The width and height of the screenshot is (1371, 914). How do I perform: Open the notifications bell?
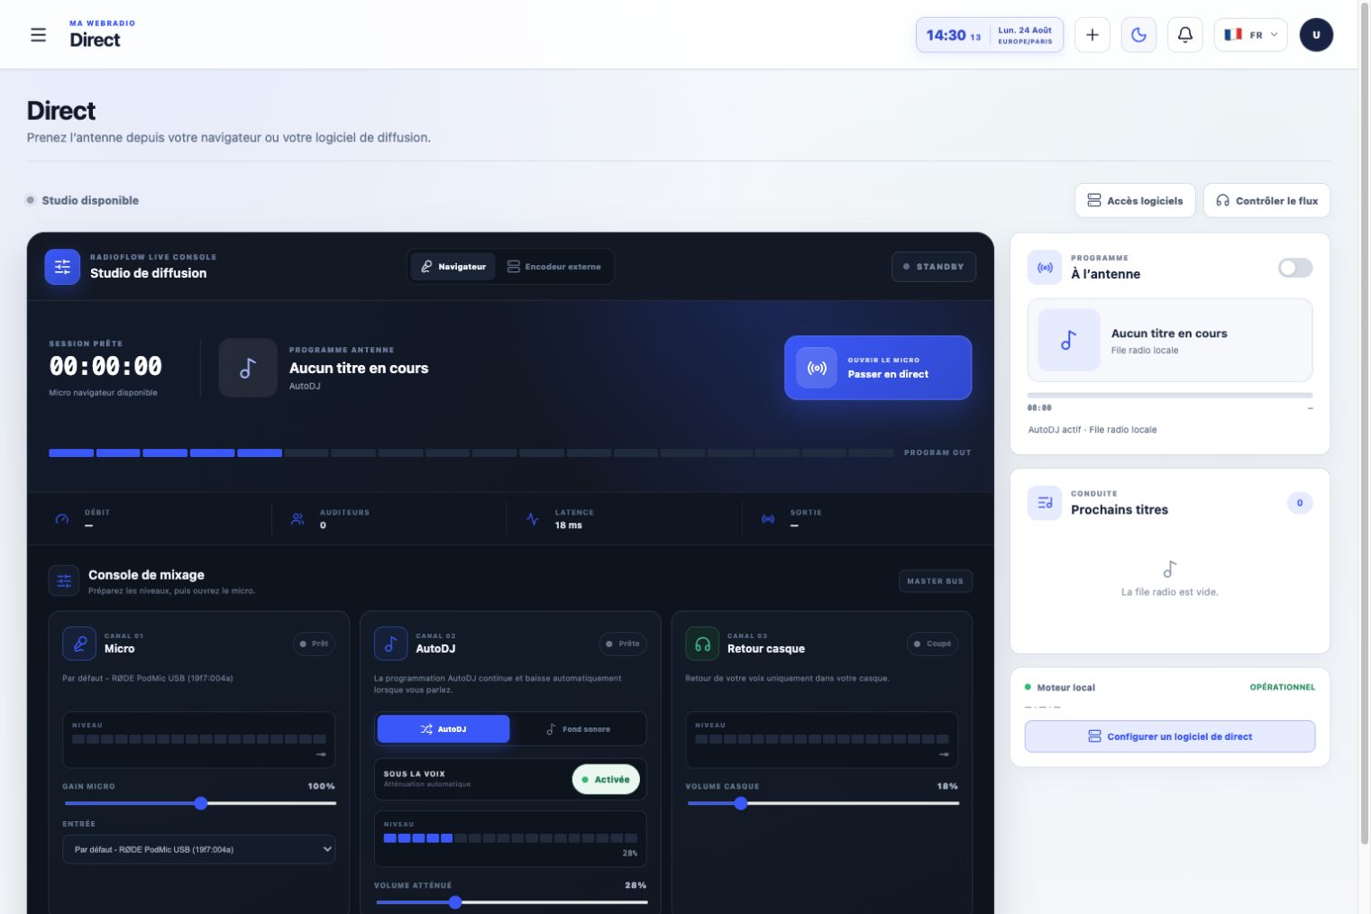[x=1185, y=35]
